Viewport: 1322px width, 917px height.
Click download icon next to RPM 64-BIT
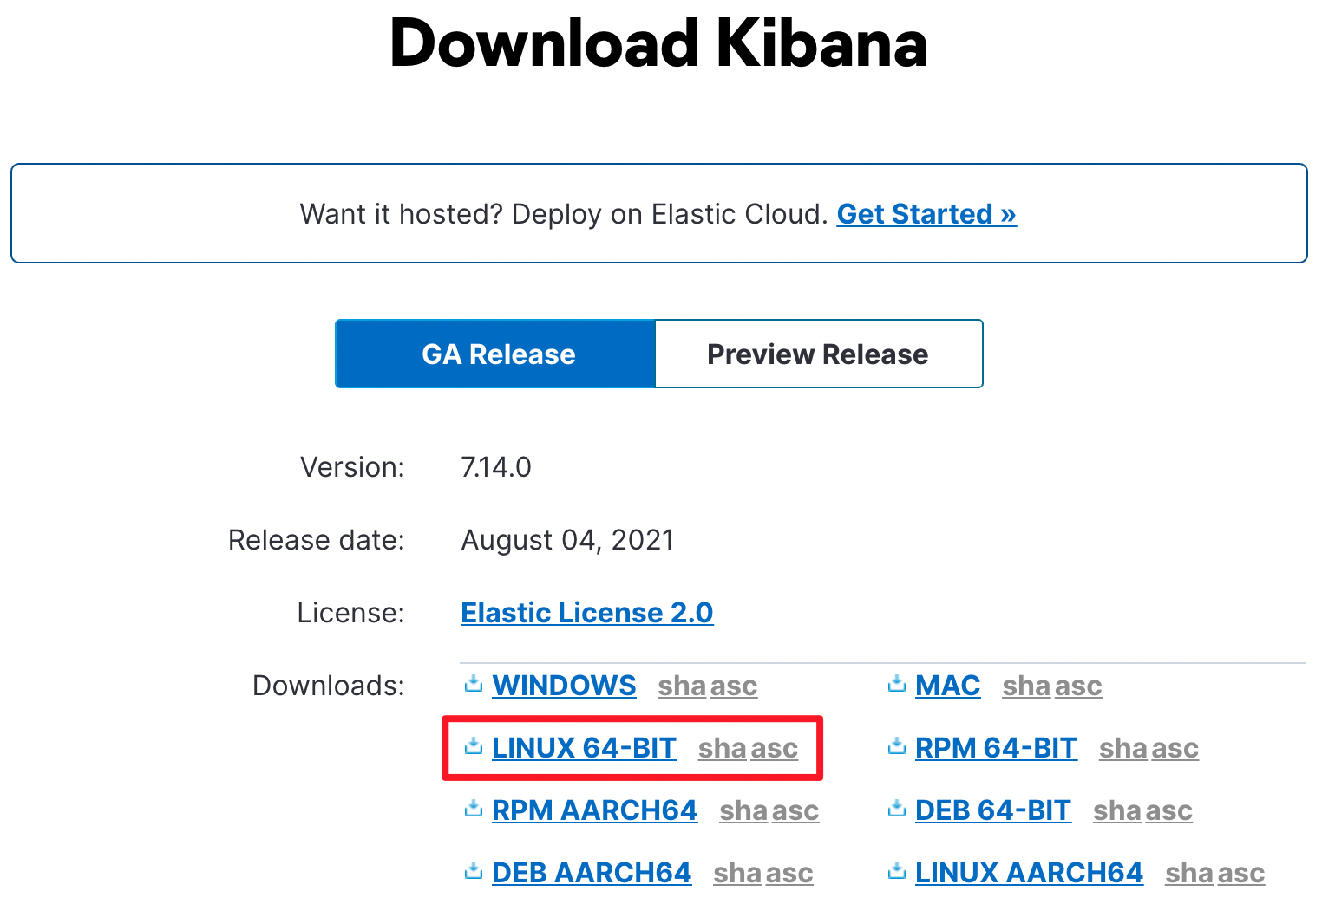pyautogui.click(x=896, y=747)
